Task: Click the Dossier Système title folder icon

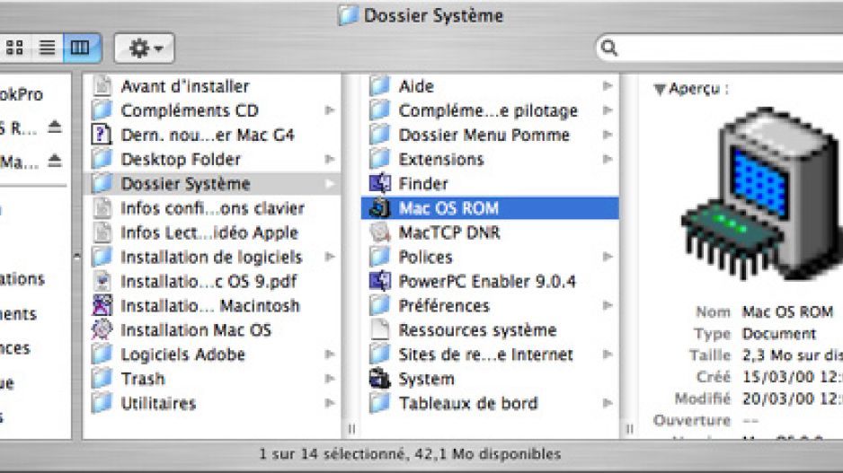Action: 349,15
